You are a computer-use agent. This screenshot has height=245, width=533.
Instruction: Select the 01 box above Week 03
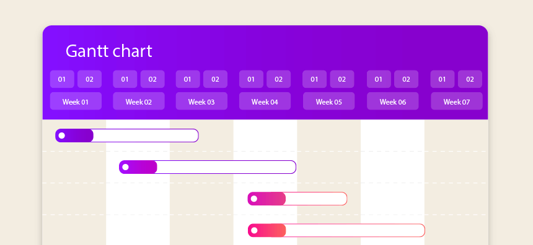tap(188, 79)
